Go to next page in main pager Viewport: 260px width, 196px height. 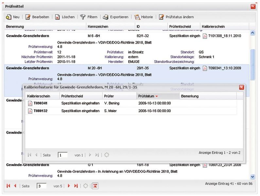click(69, 186)
